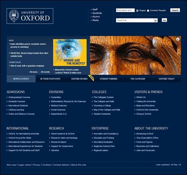Open The Collegiate System link
The width and height of the screenshot is (187, 175).
click(x=104, y=97)
